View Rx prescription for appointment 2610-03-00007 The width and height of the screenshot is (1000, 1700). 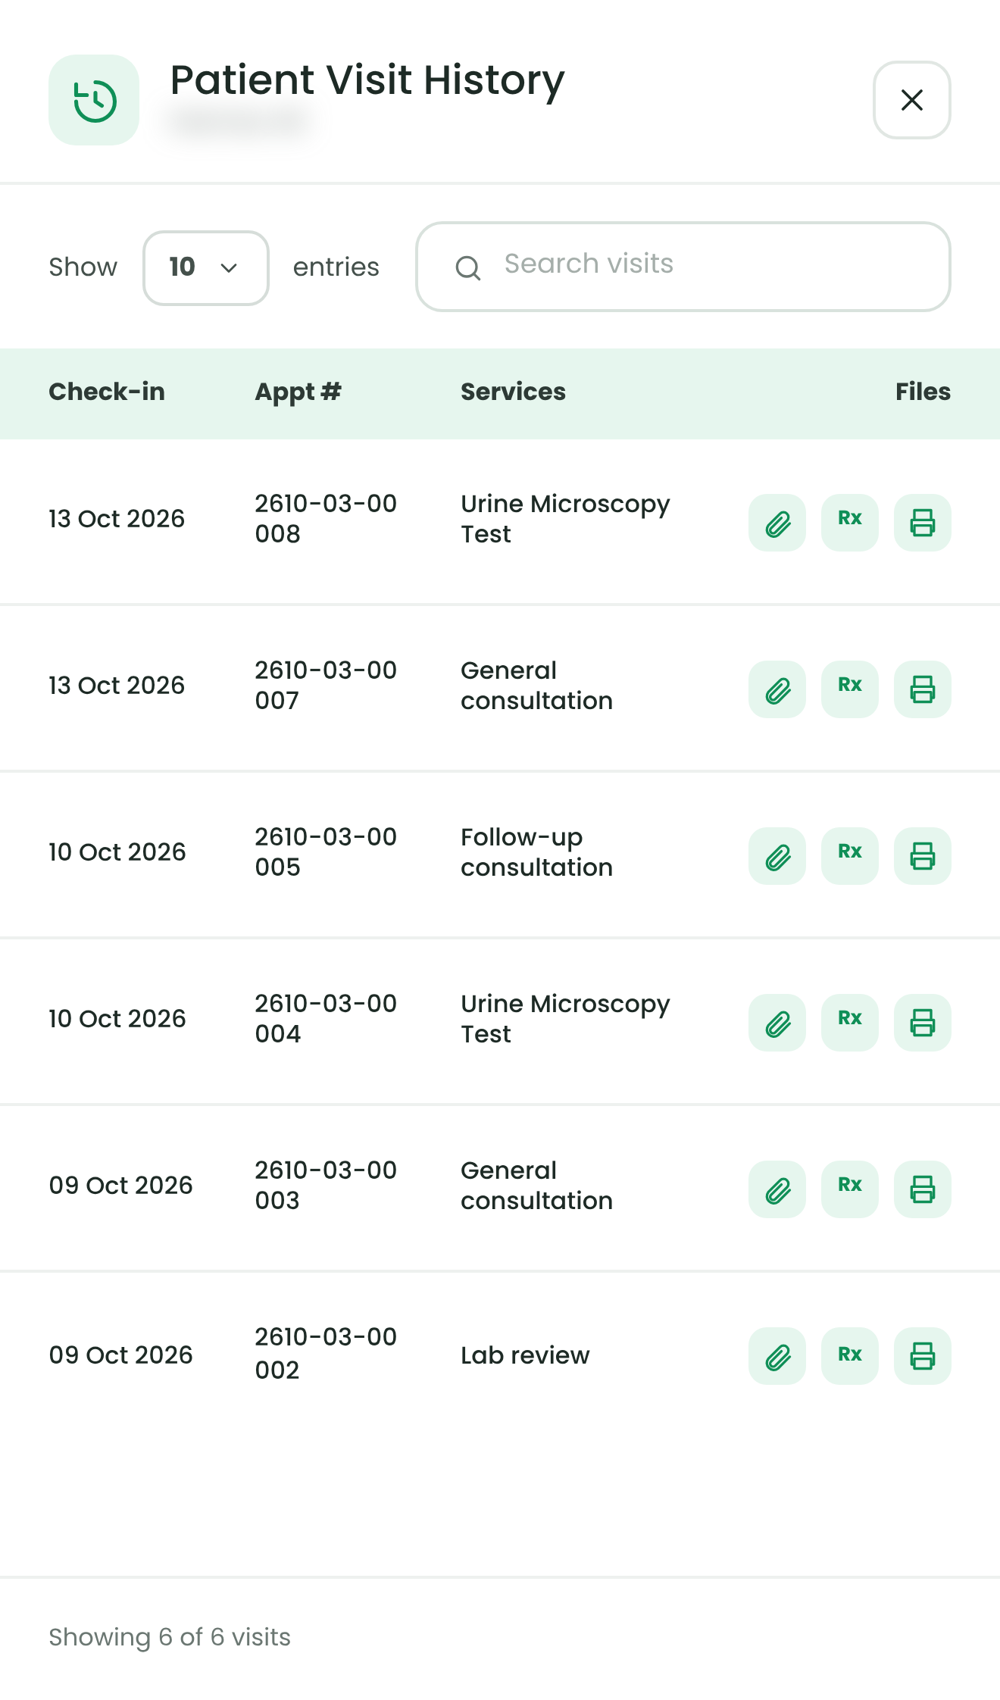pyautogui.click(x=850, y=689)
